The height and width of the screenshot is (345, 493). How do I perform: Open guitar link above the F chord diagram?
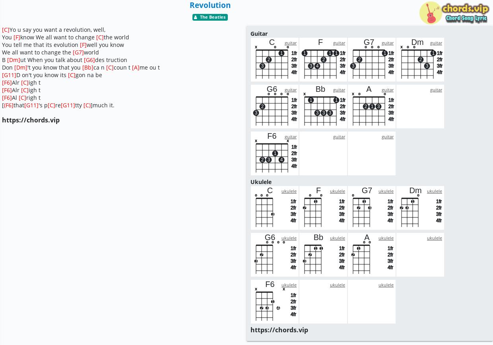pyautogui.click(x=339, y=43)
